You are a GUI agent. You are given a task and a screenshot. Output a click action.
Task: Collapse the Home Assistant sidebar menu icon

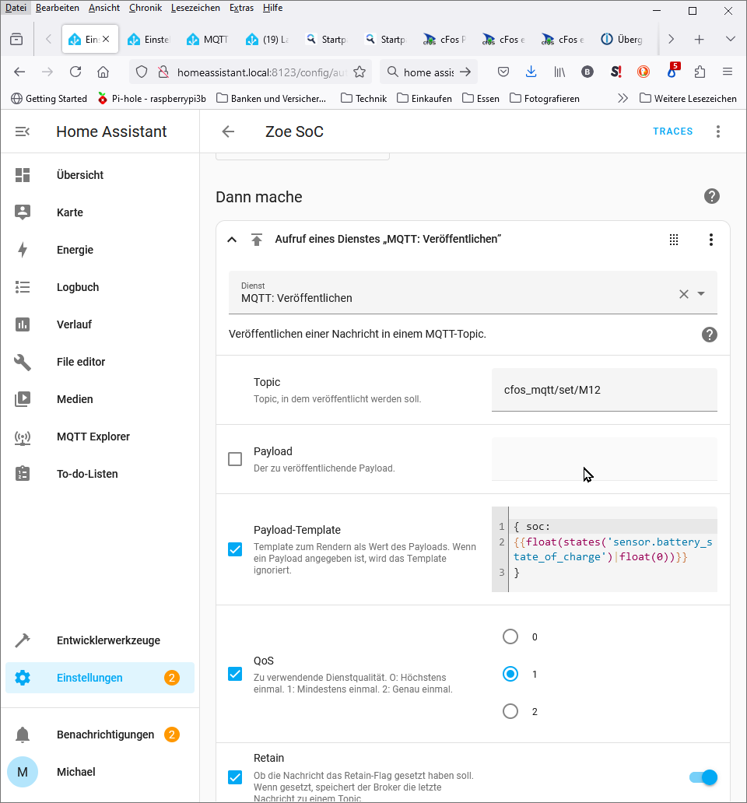23,131
